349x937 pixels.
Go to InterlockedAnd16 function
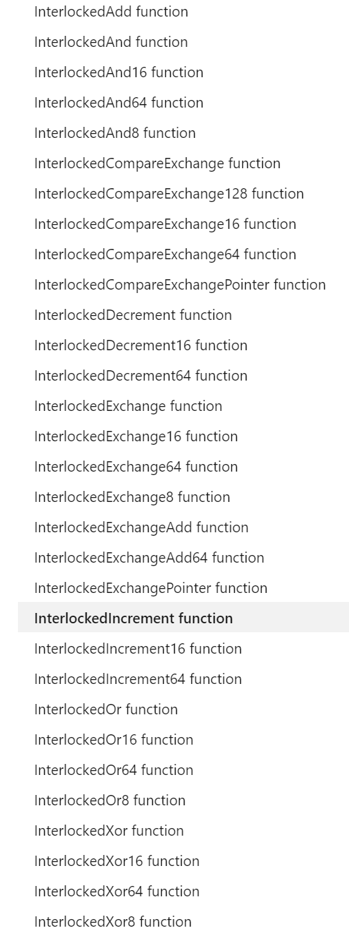click(x=118, y=72)
